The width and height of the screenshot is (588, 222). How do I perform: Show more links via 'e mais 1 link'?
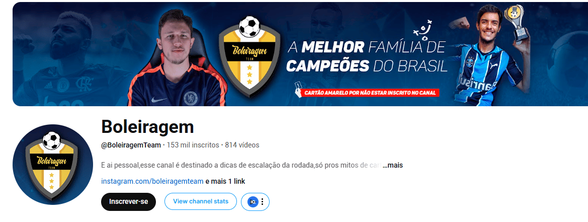tap(225, 182)
